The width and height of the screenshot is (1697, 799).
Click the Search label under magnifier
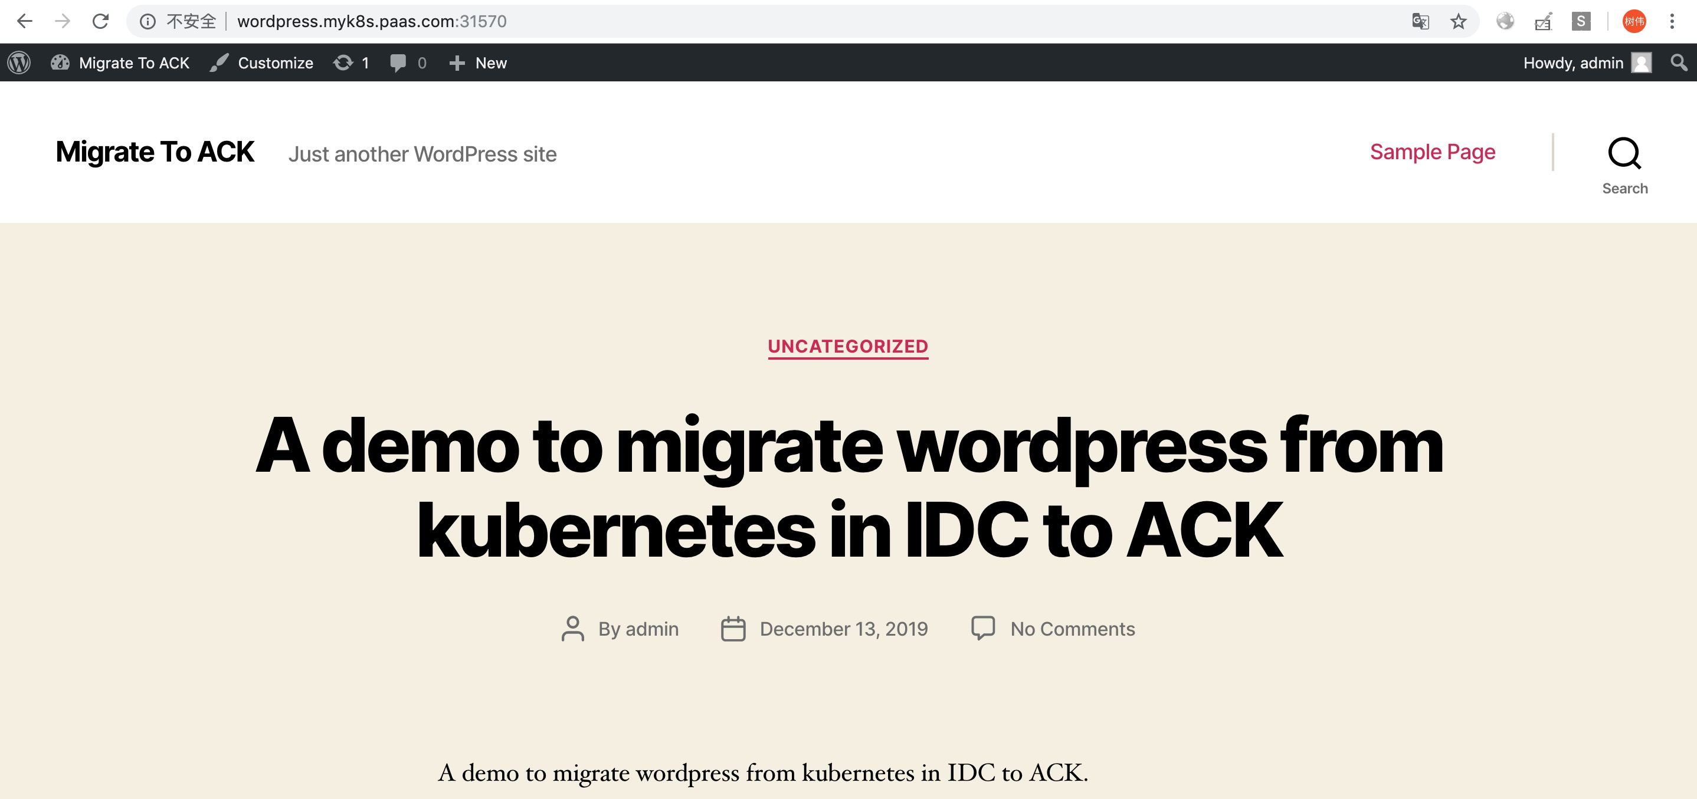(1624, 189)
